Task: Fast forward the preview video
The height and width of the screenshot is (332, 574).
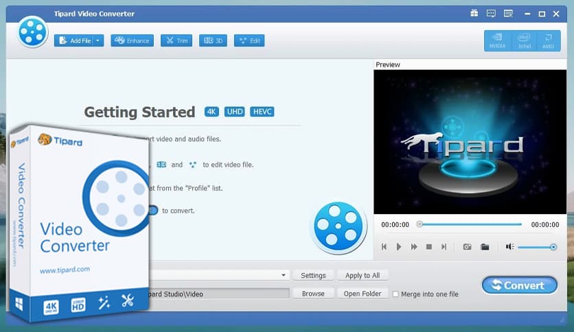Action: pos(414,247)
